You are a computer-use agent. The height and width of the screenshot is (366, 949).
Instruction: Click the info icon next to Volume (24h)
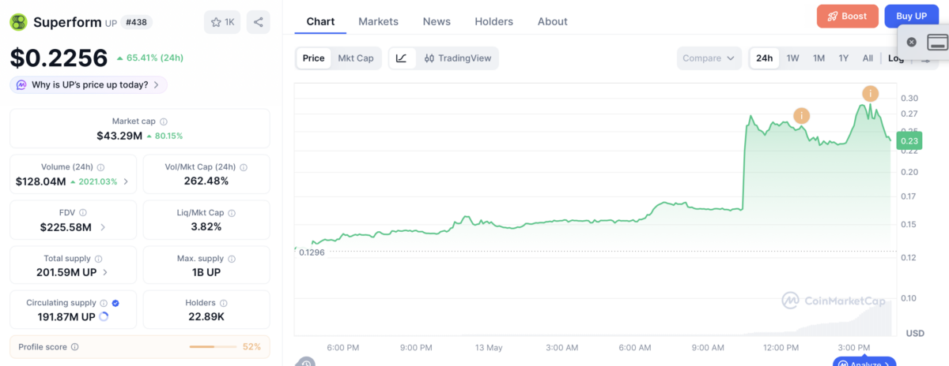click(x=101, y=167)
